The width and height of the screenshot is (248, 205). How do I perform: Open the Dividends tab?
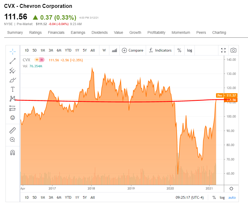click(100, 32)
